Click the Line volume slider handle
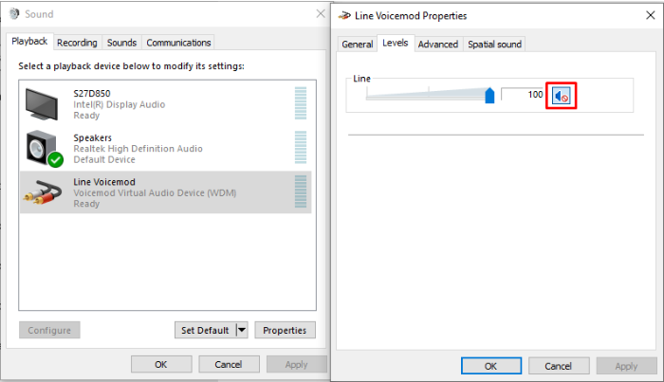The height and width of the screenshot is (382, 664). (489, 95)
